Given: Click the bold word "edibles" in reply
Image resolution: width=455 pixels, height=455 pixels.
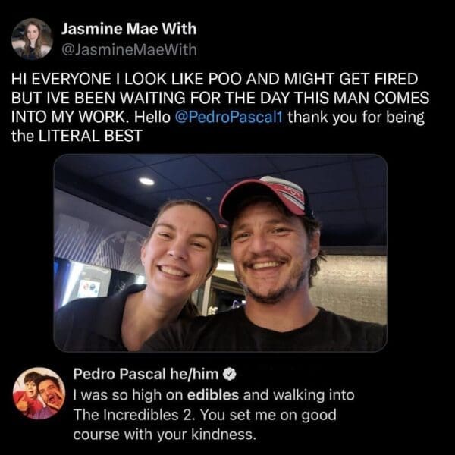Looking at the screenshot, I should pos(212,395).
